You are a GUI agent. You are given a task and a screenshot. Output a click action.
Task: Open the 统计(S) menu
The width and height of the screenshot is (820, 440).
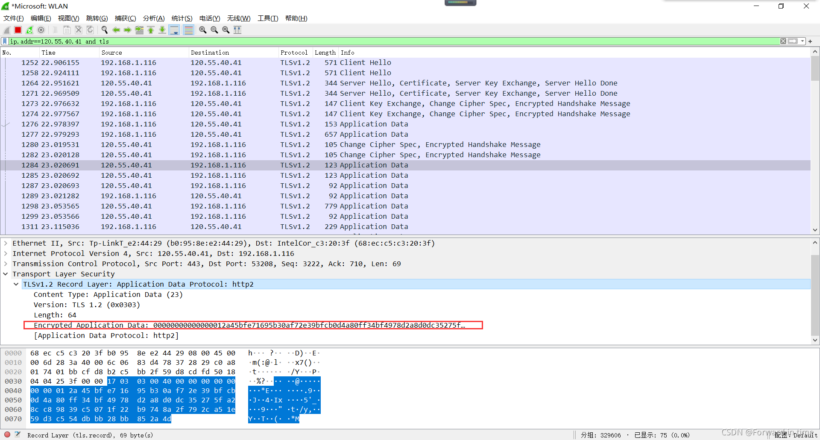coord(182,18)
